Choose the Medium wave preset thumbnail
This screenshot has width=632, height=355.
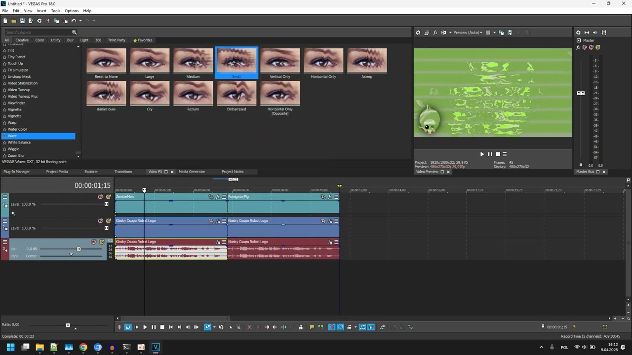tap(193, 61)
